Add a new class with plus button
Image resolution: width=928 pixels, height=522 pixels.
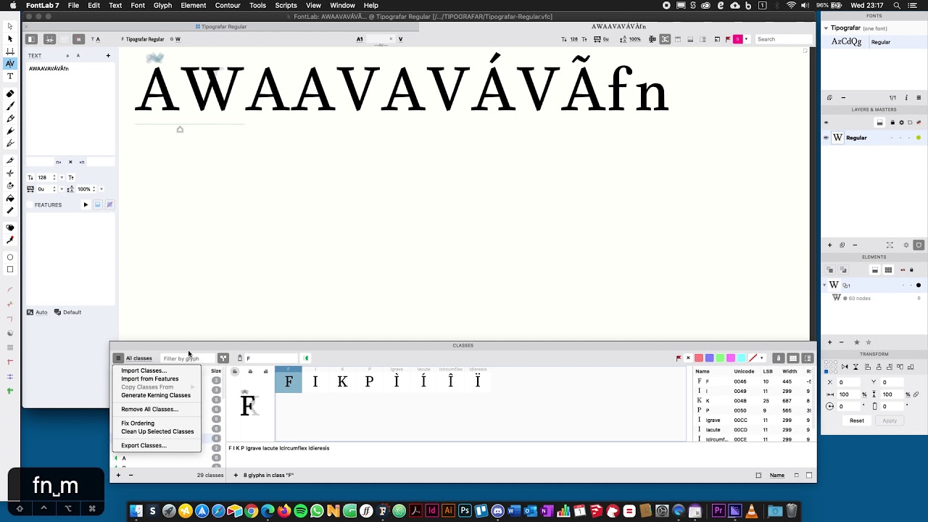point(118,475)
